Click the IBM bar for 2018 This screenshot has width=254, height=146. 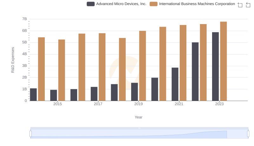pos(122,69)
